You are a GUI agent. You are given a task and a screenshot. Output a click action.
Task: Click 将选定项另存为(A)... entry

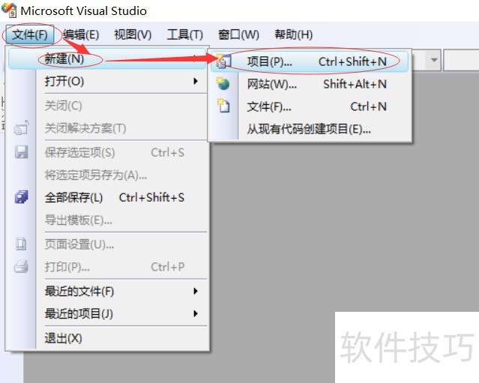tap(107, 175)
